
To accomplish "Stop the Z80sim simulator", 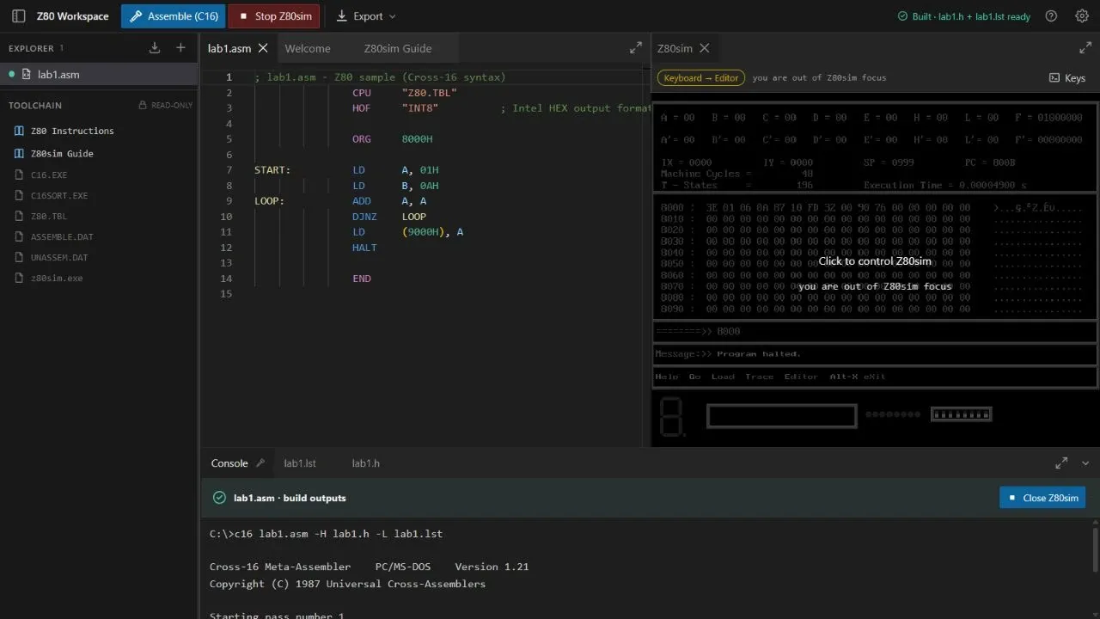I will click(x=274, y=16).
